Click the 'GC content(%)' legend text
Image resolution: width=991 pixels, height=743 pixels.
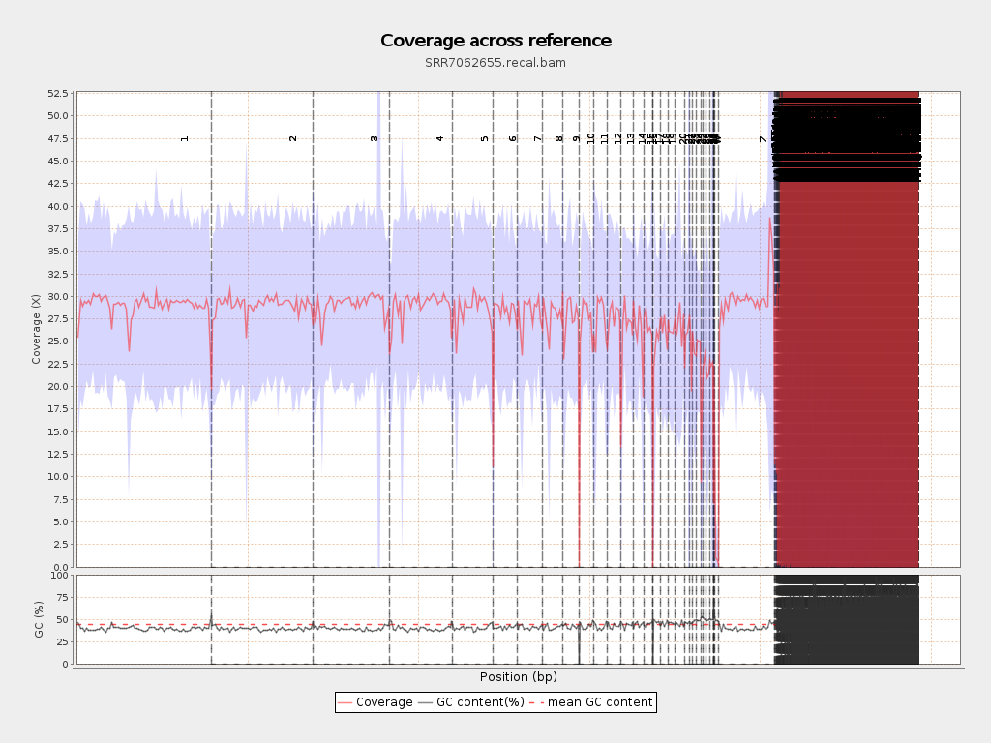[x=480, y=702]
